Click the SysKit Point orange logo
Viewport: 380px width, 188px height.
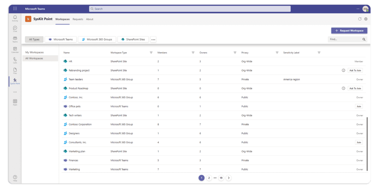28,19
